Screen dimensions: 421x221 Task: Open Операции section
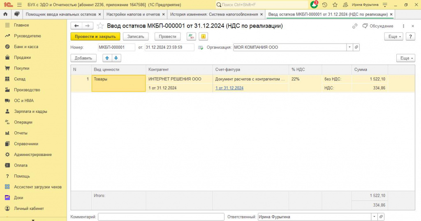23,122
